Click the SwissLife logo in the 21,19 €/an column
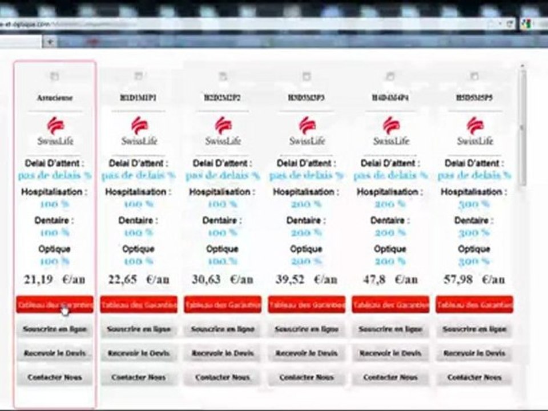This screenshot has width=548, height=411. click(55, 131)
